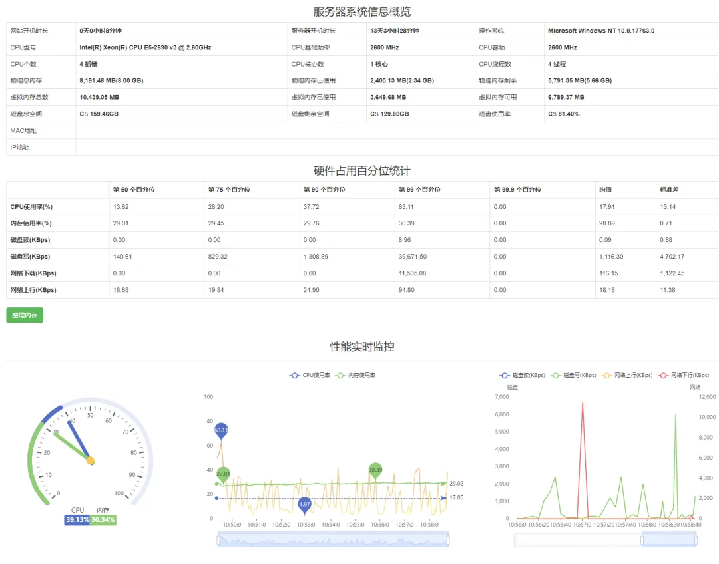Screen dimensions: 719x564
Task: Click the blue 1.97 minimum marker pin
Action: coord(304,504)
